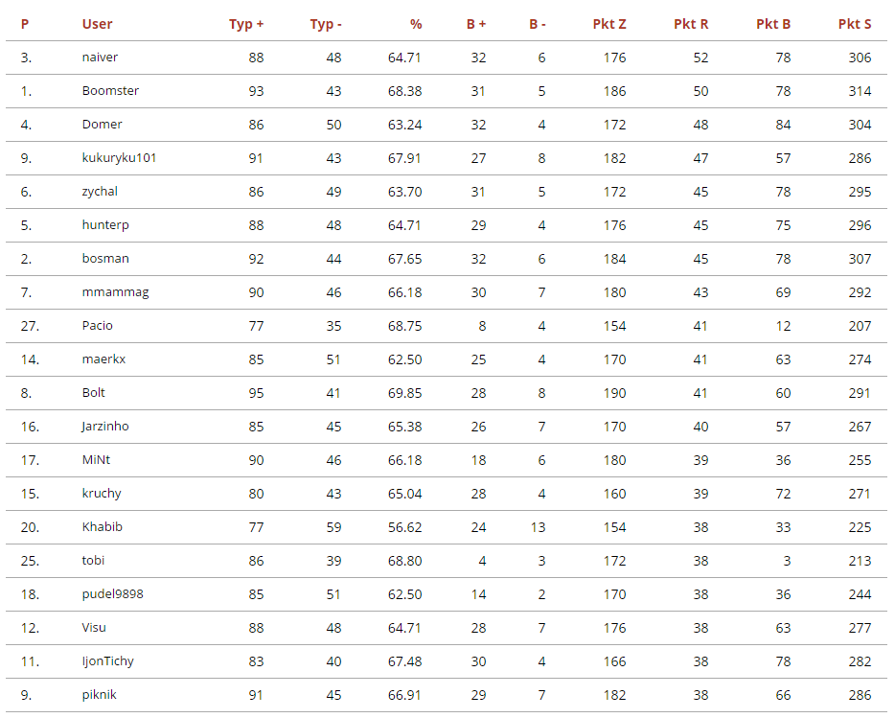This screenshot has width=895, height=718.
Task: Click Bolt's 69.85 percentage cell
Action: point(404,393)
